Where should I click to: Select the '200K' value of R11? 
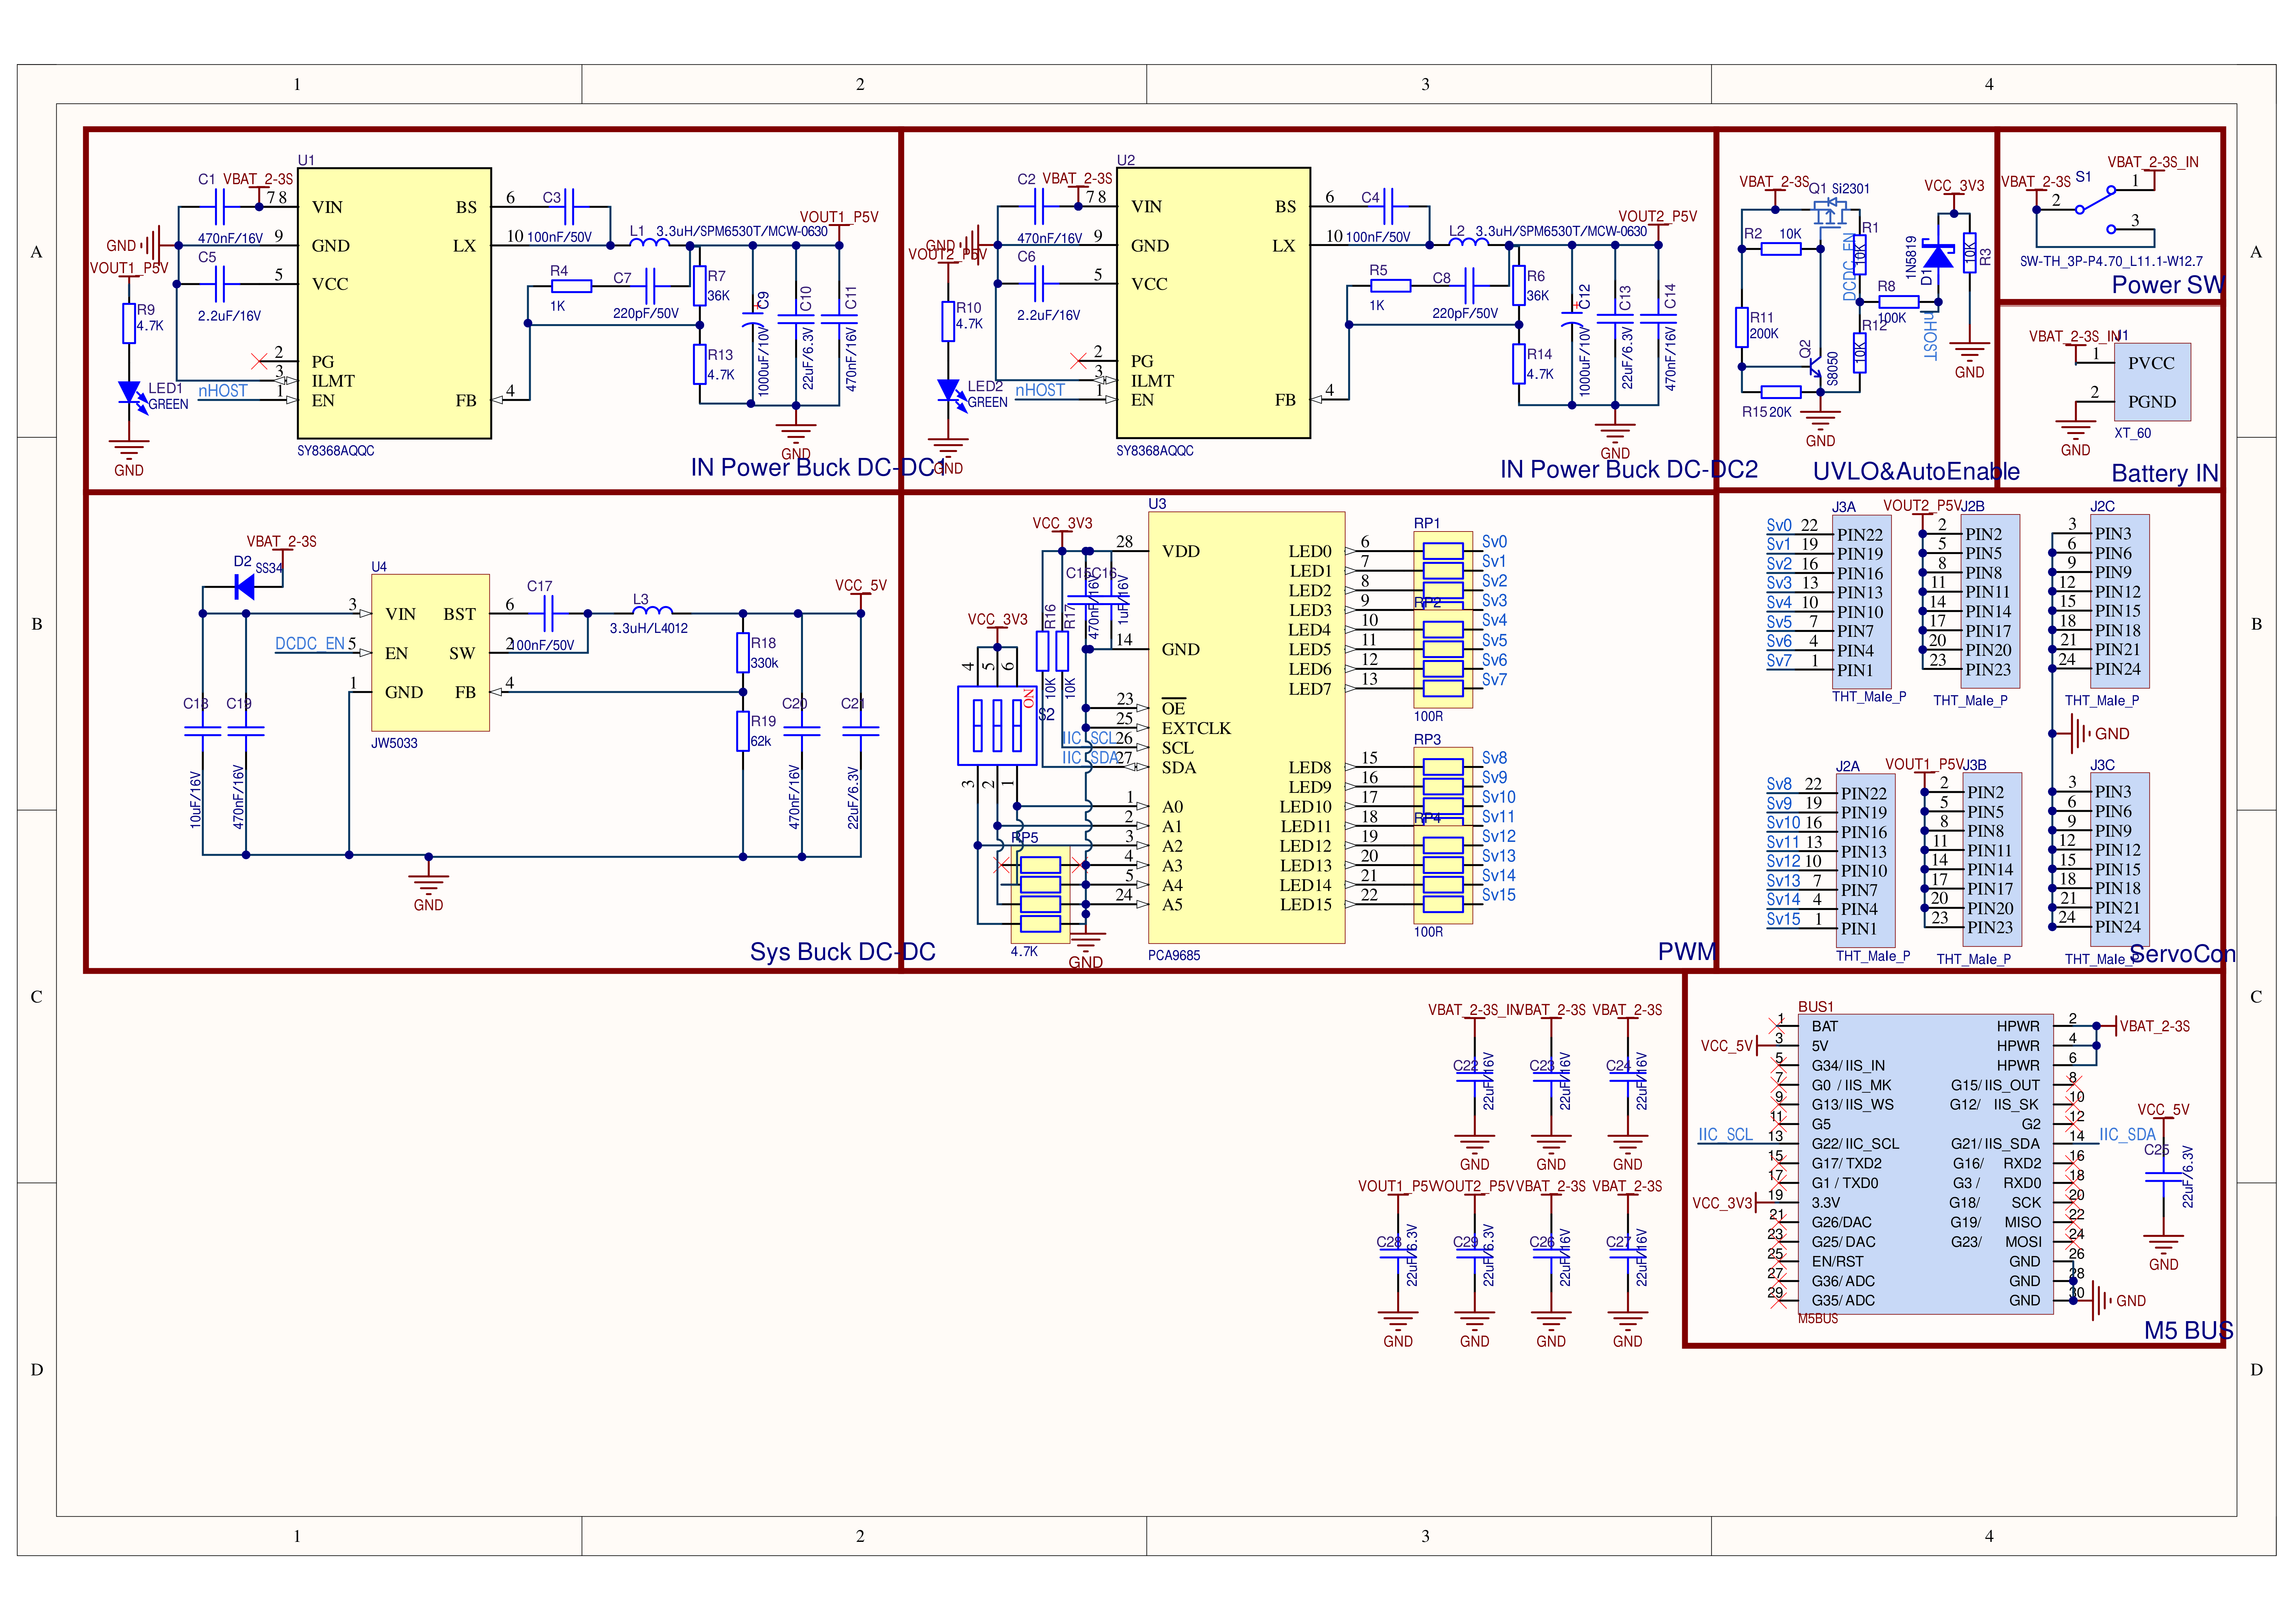[x=1764, y=334]
